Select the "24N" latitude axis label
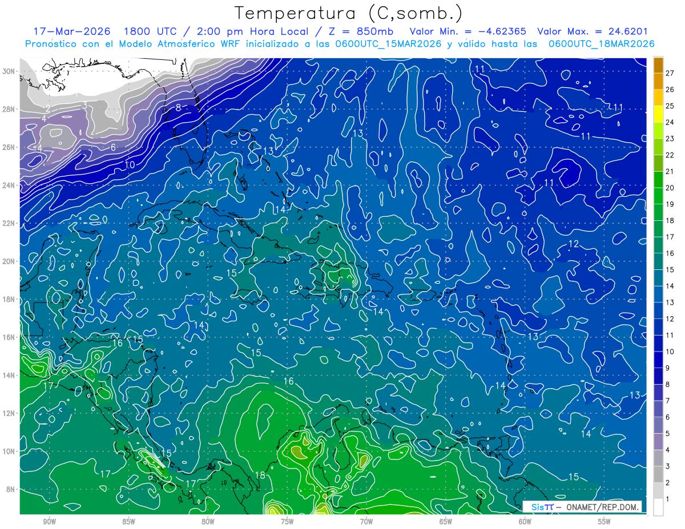Viewport: 685px width, 529px height. [9, 185]
